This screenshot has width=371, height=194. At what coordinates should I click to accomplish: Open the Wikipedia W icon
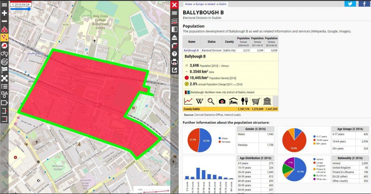point(199,102)
